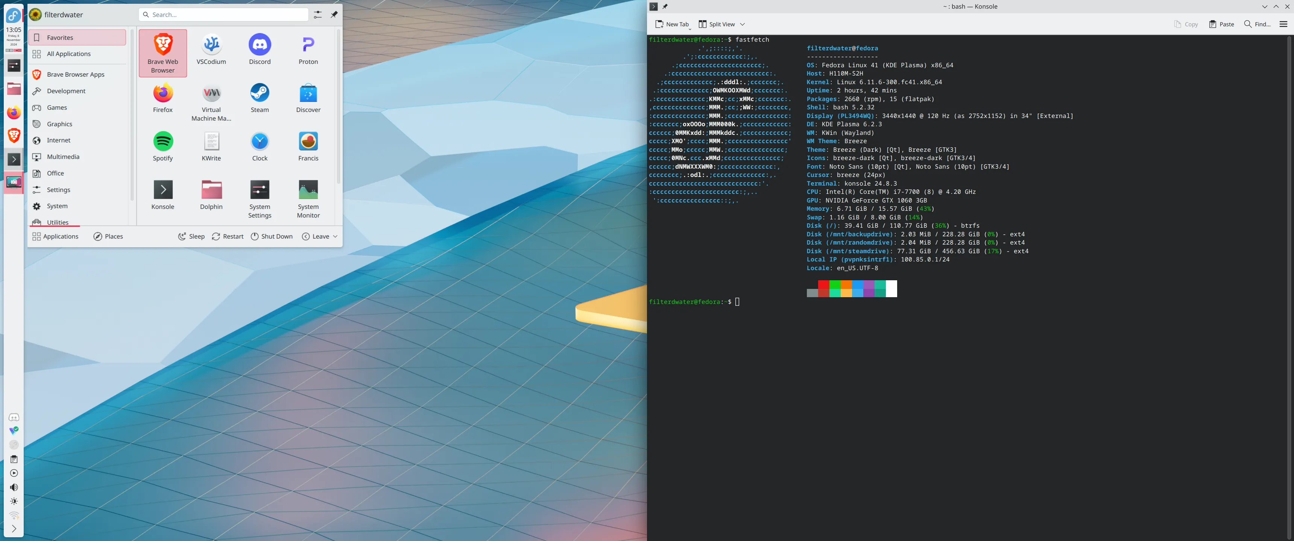The height and width of the screenshot is (541, 1294).
Task: Expand hidden system tray icons
Action: click(x=14, y=529)
